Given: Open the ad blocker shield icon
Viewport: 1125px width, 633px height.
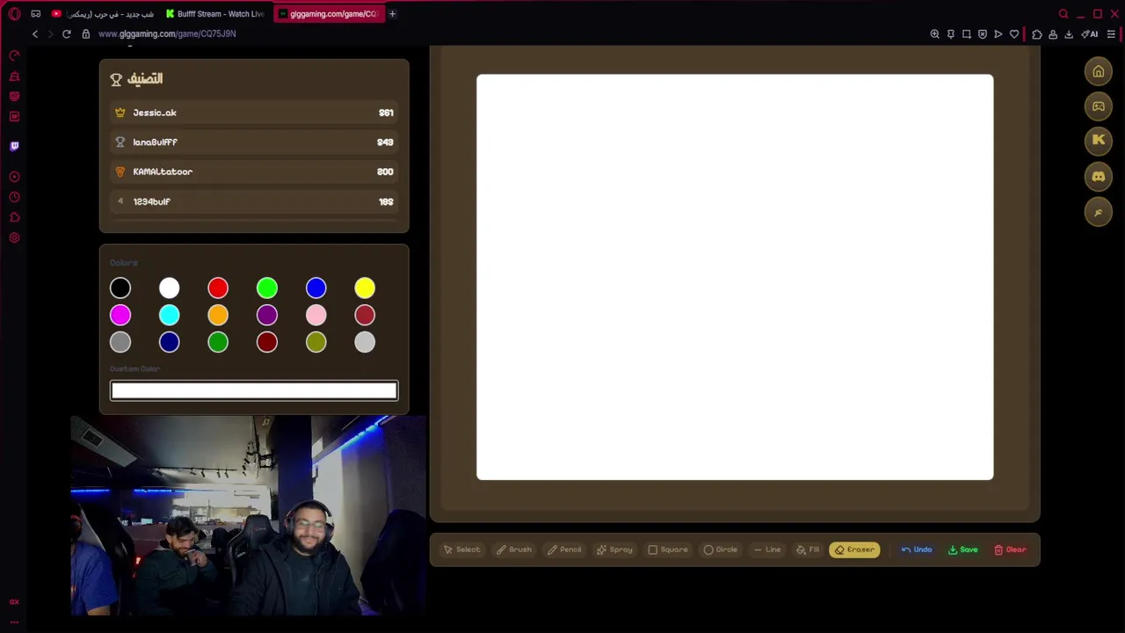Looking at the screenshot, I should point(983,34).
